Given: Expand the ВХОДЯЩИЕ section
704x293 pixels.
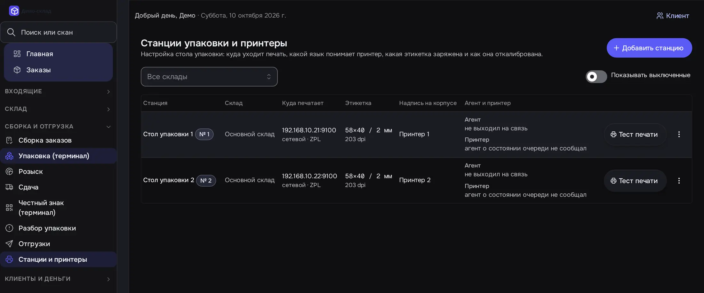Looking at the screenshot, I should point(58,91).
